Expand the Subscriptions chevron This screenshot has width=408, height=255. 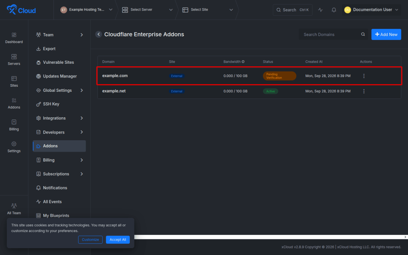82,174
